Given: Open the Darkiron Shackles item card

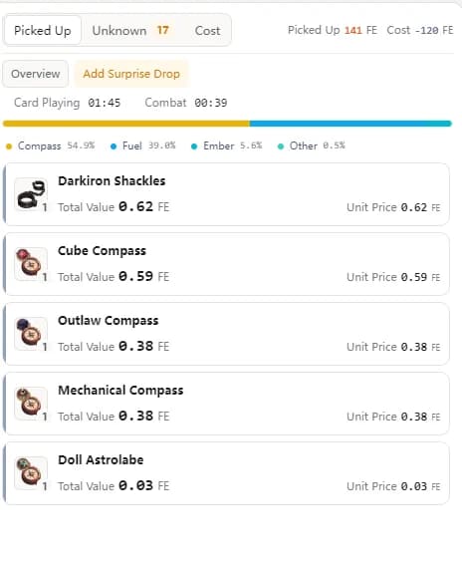Looking at the screenshot, I should [x=226, y=194].
